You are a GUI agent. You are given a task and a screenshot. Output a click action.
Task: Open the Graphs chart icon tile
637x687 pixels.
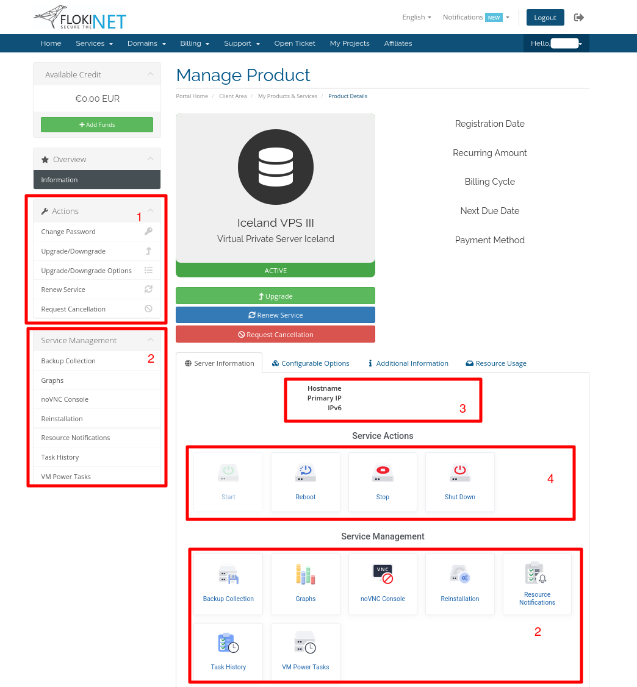tap(305, 575)
